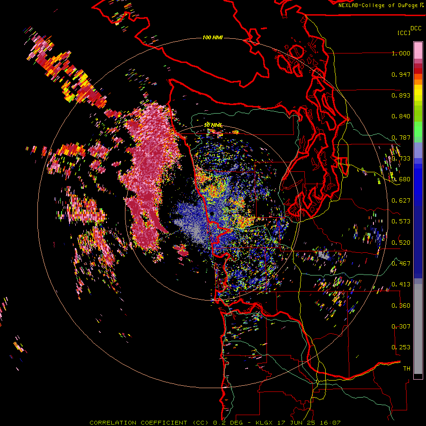Click the TH threshold legend label
426x426 pixels.
point(407,368)
